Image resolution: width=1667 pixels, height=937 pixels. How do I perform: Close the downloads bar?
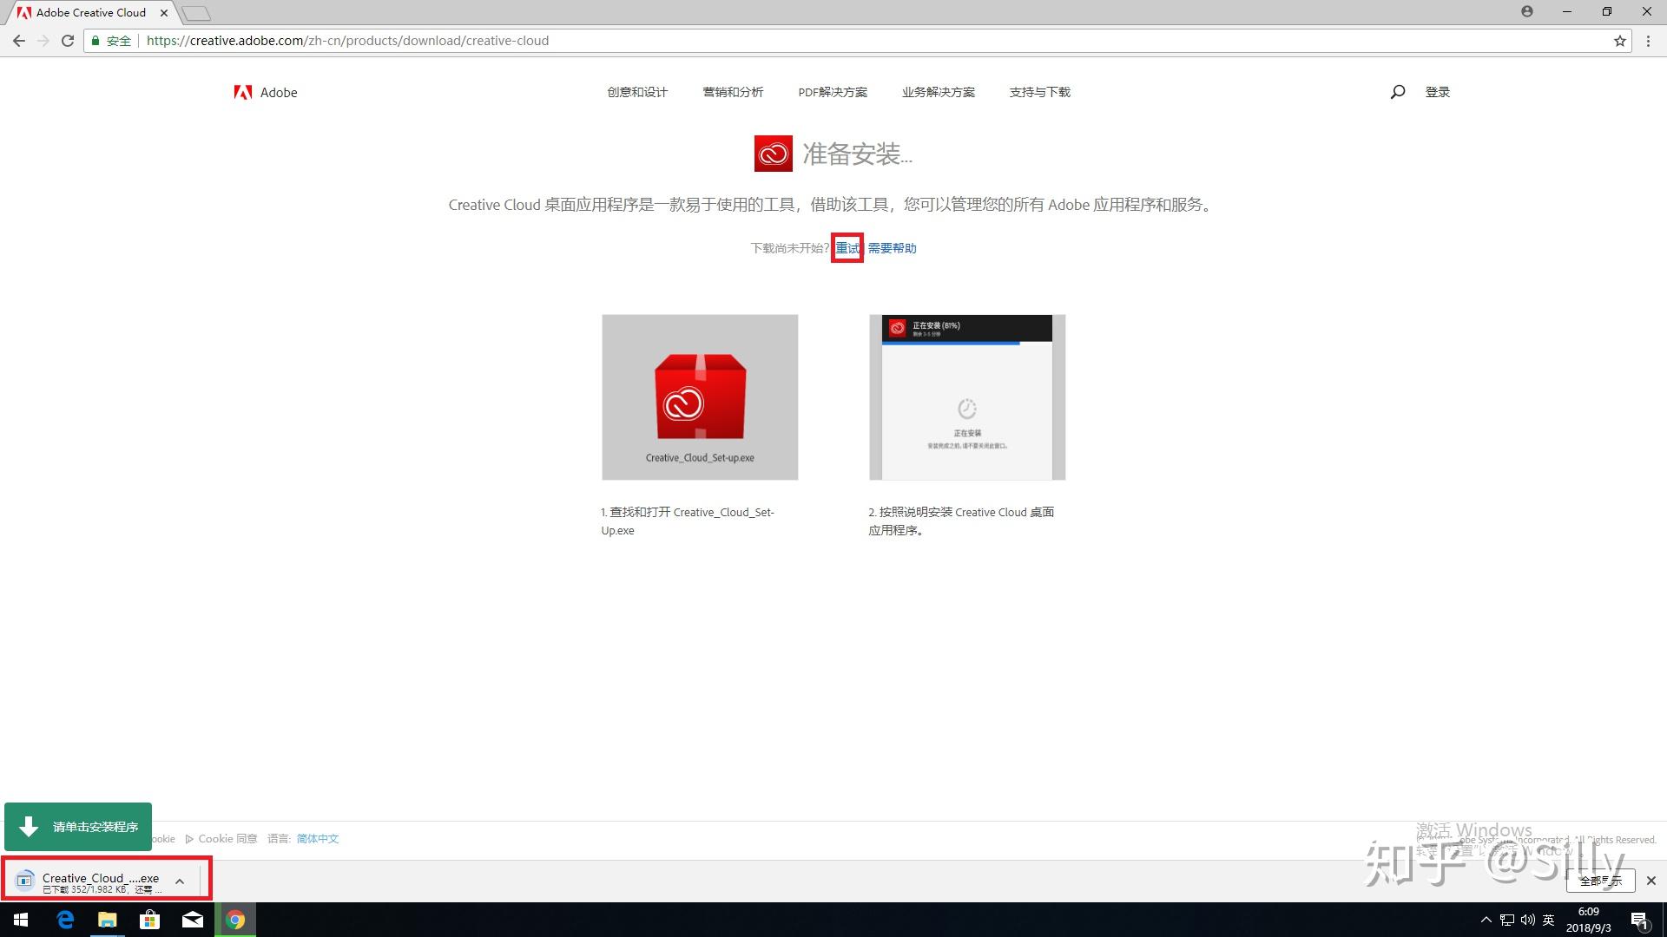1651,881
